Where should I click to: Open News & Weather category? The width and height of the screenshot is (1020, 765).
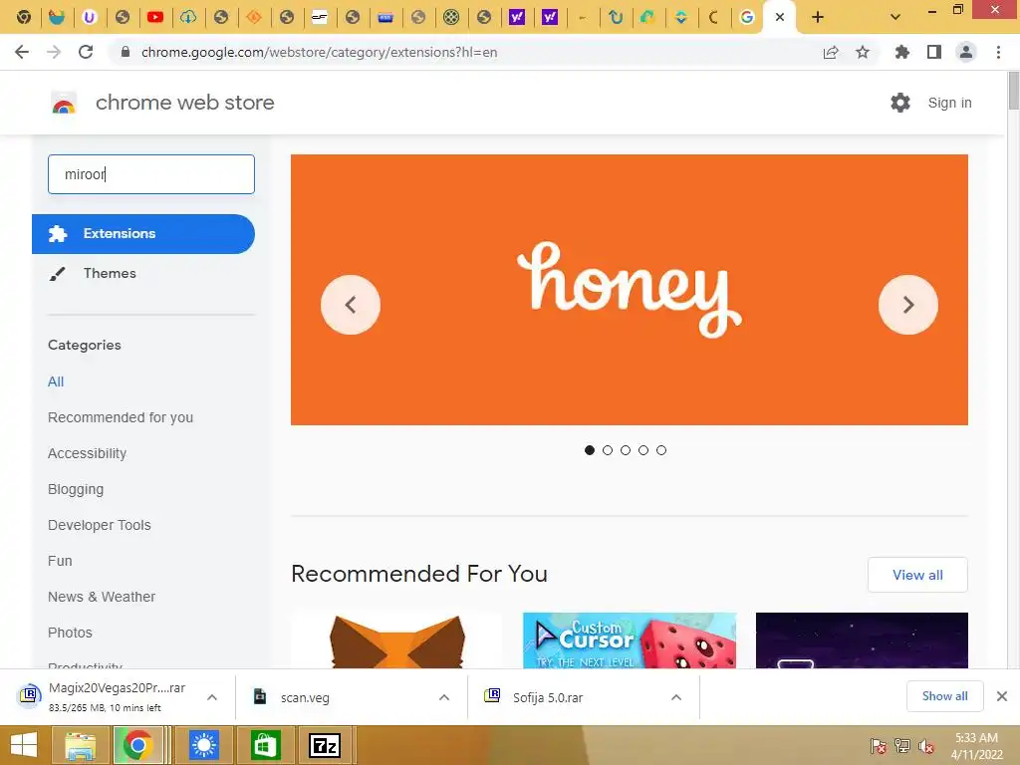pos(102,597)
